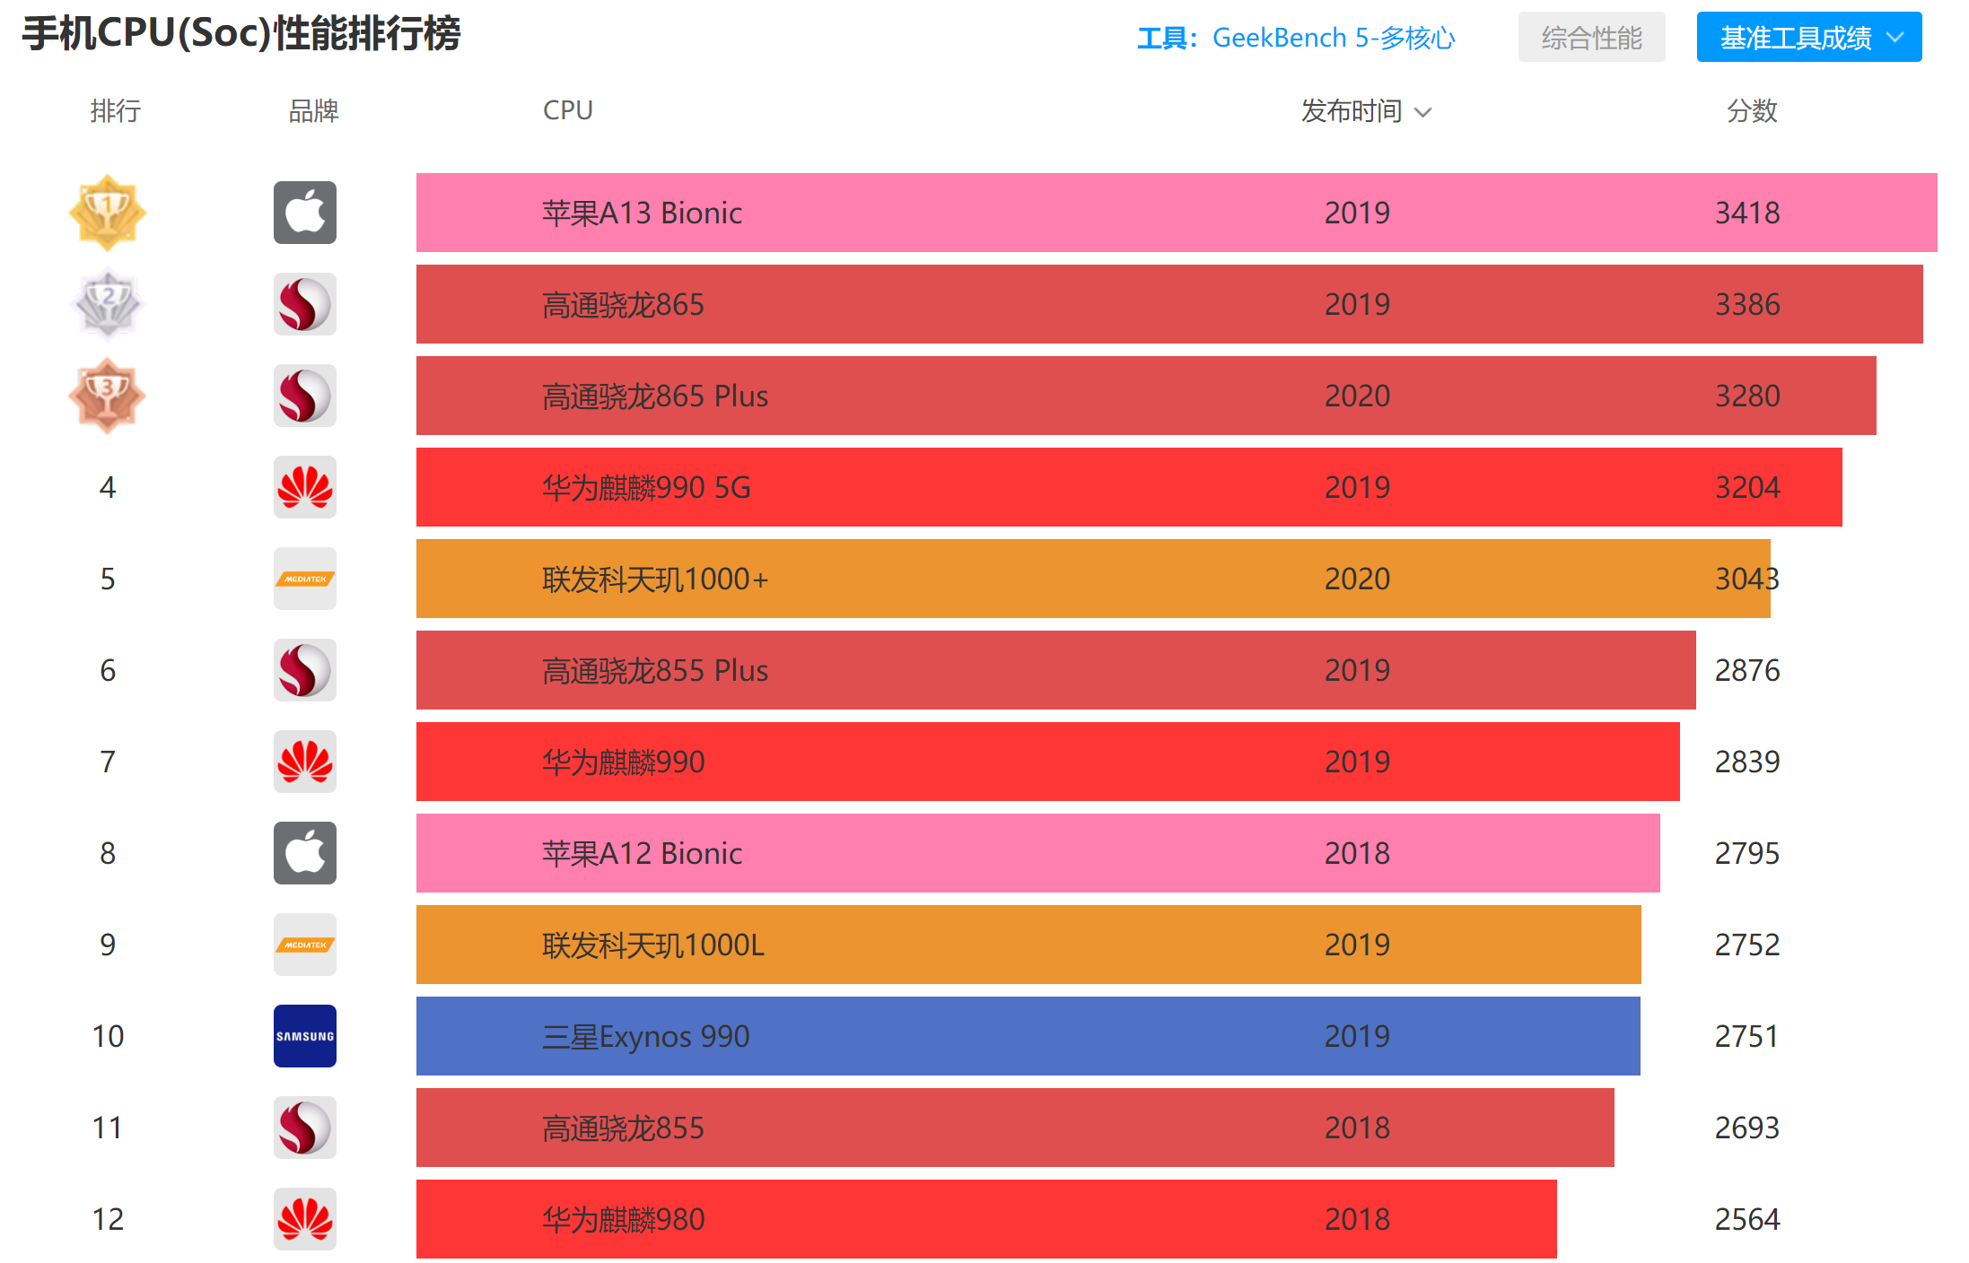1969x1263 pixels.
Task: Click the Huawei logo beside 华为麒麟980
Action: tap(304, 1219)
